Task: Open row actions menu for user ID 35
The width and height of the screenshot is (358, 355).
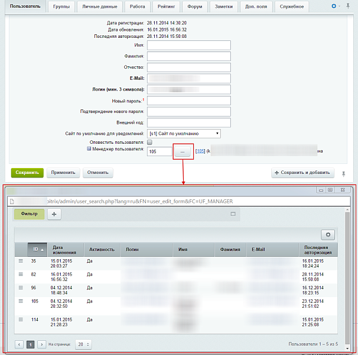Action: click(x=21, y=260)
